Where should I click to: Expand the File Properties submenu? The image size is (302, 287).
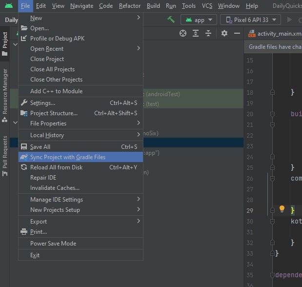point(81,123)
